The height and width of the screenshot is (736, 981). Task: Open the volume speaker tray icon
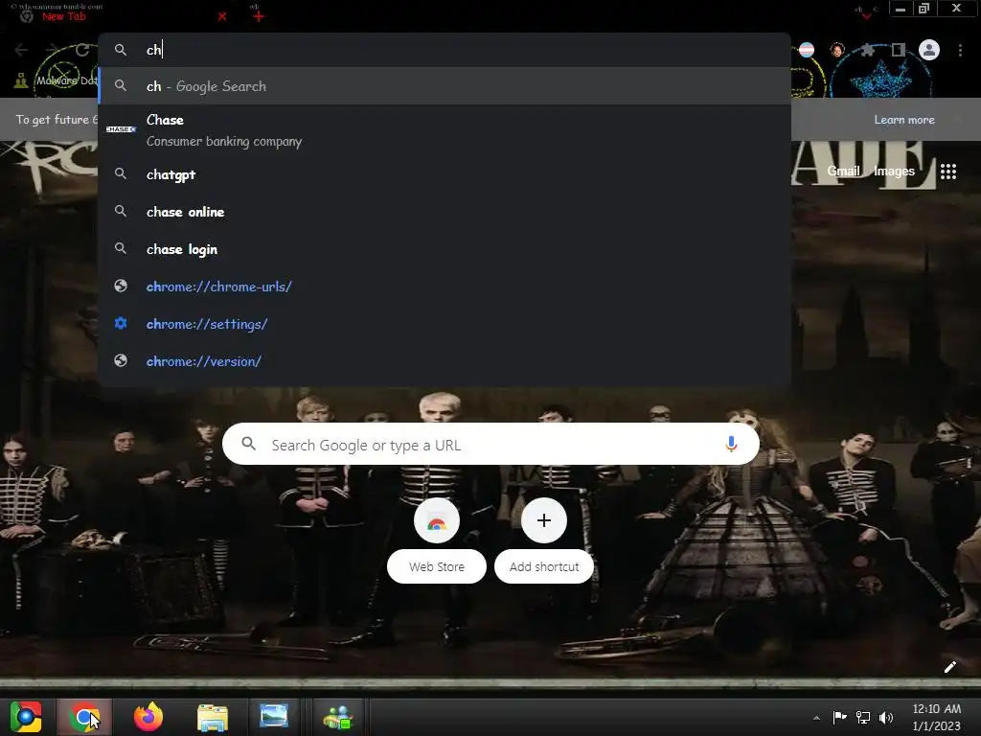point(886,717)
